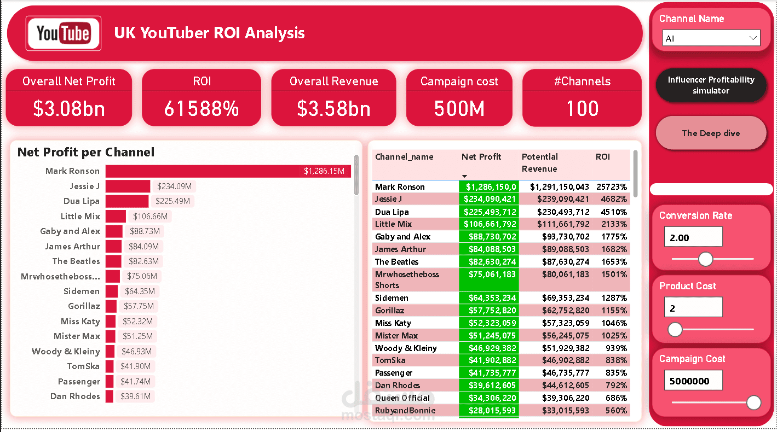Screen dimensions: 777x432
Task: Click Mister Max bar in chart
Action: (111, 336)
